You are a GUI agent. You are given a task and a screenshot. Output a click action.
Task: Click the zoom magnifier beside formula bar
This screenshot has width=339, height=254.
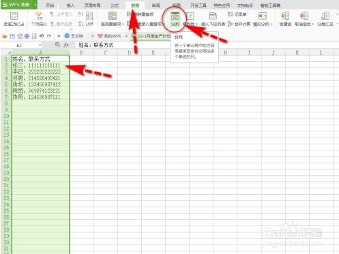coord(57,45)
